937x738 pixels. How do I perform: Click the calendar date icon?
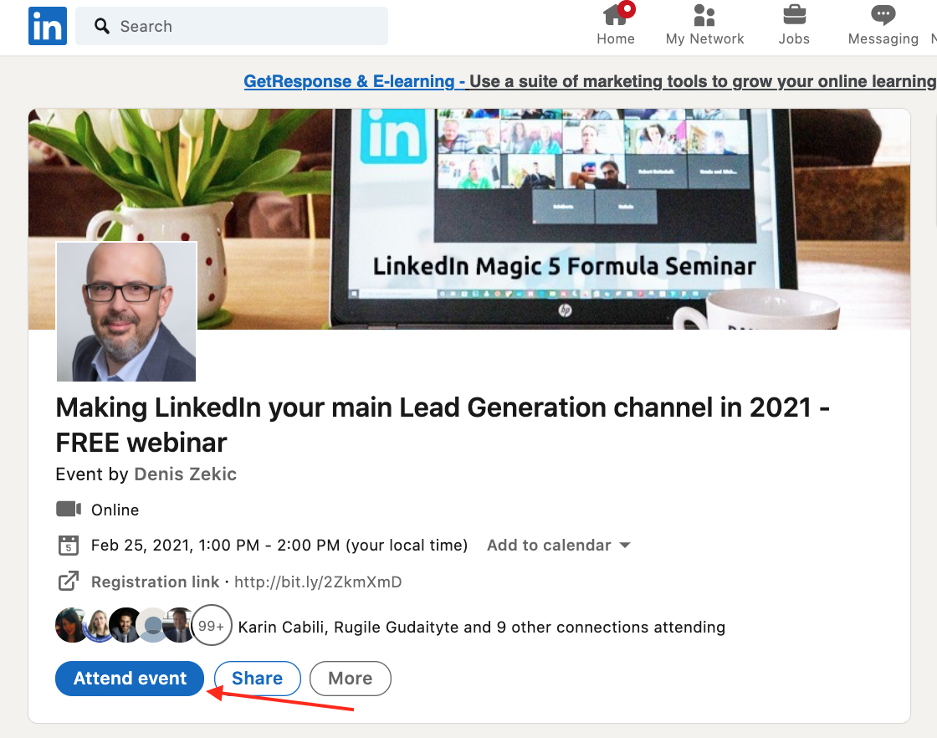click(x=68, y=546)
